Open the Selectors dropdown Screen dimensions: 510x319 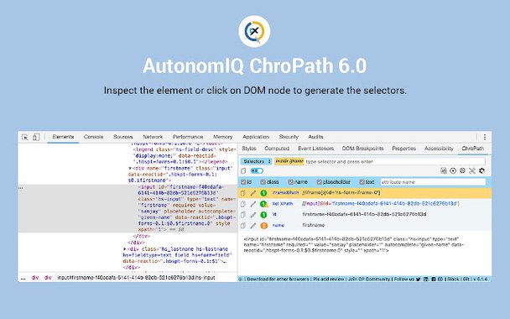pyautogui.click(x=256, y=161)
